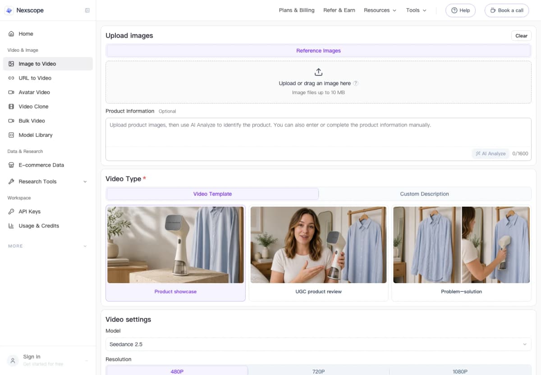Viewport: 541px width, 375px height.
Task: Click the Model Library icon
Action: coord(11,135)
